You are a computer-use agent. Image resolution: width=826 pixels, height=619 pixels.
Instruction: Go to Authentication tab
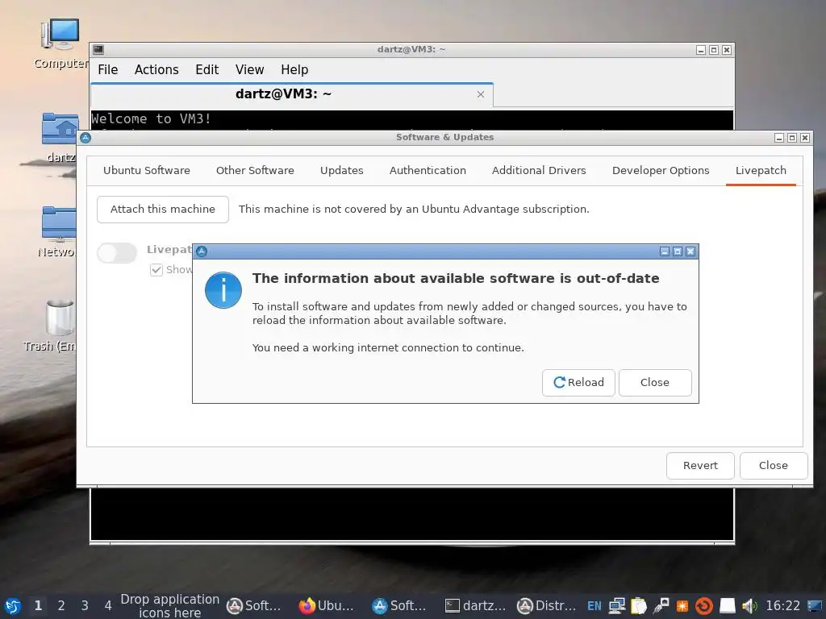pos(428,170)
